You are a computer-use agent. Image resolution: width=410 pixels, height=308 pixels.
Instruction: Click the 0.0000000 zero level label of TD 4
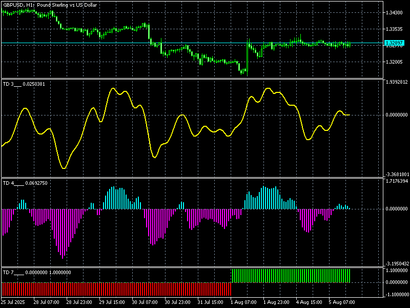(x=396, y=209)
